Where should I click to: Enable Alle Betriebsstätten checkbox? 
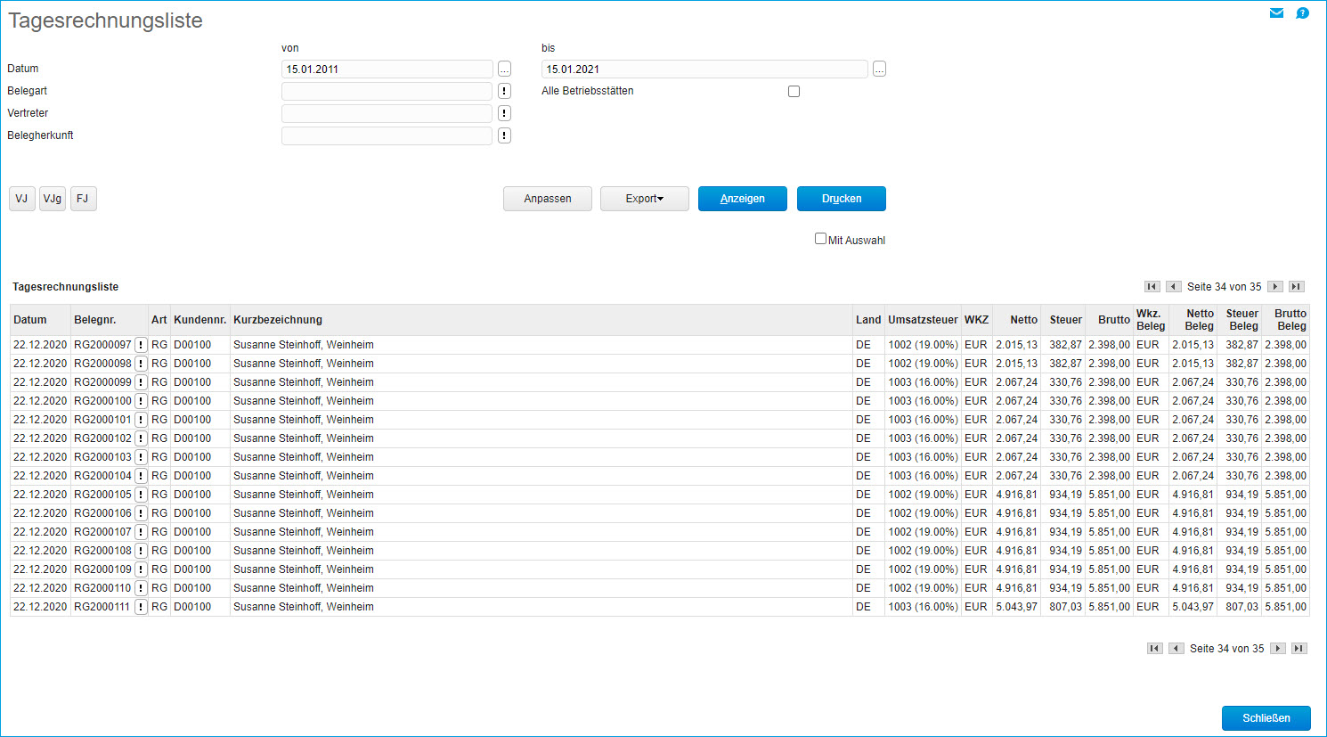pos(794,92)
